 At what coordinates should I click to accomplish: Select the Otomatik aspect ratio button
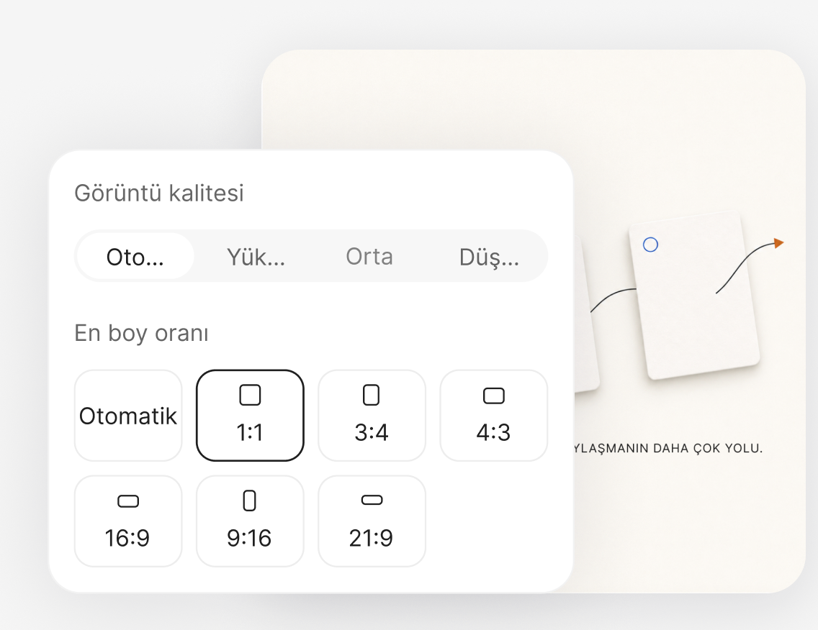[x=128, y=416]
